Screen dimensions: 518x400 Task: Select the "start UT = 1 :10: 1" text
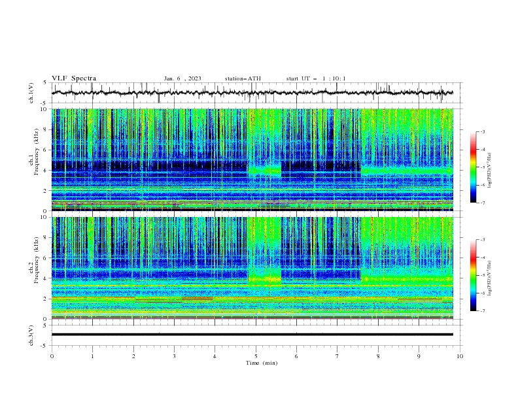click(316, 78)
